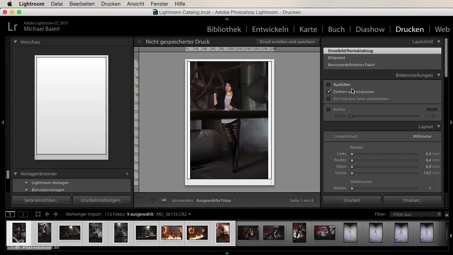Select first filmstrip thumbnail
This screenshot has width=453, height=255.
19,233
